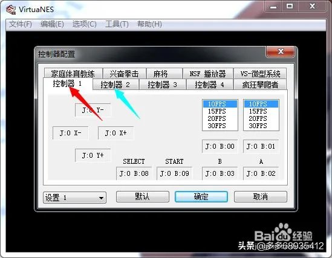Select the J:0 X+ right key field

[116, 133]
